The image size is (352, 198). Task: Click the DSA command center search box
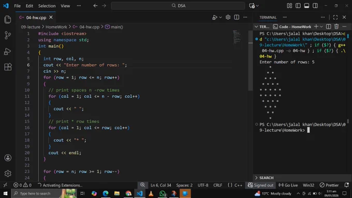point(178,6)
